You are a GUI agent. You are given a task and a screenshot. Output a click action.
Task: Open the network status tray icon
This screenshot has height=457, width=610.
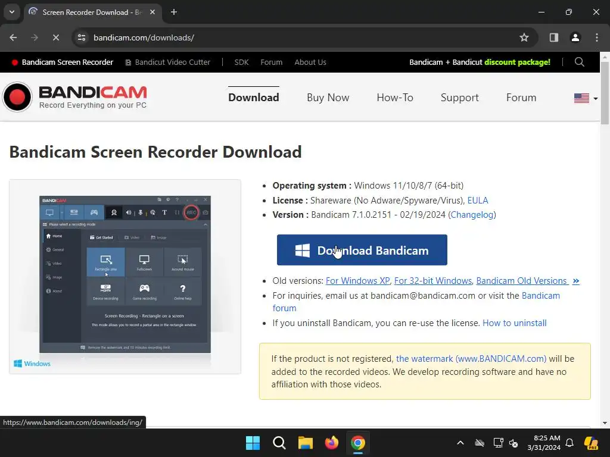(498, 443)
